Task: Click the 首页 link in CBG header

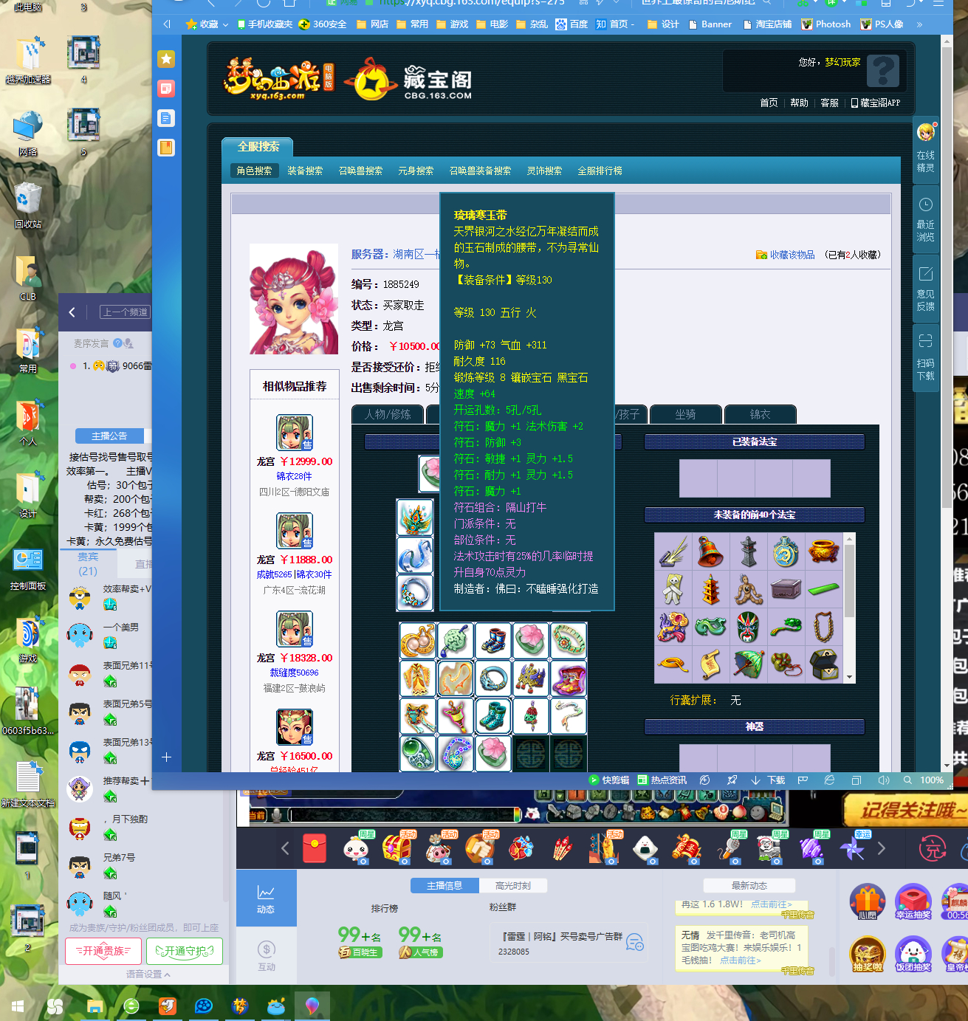Action: point(769,103)
